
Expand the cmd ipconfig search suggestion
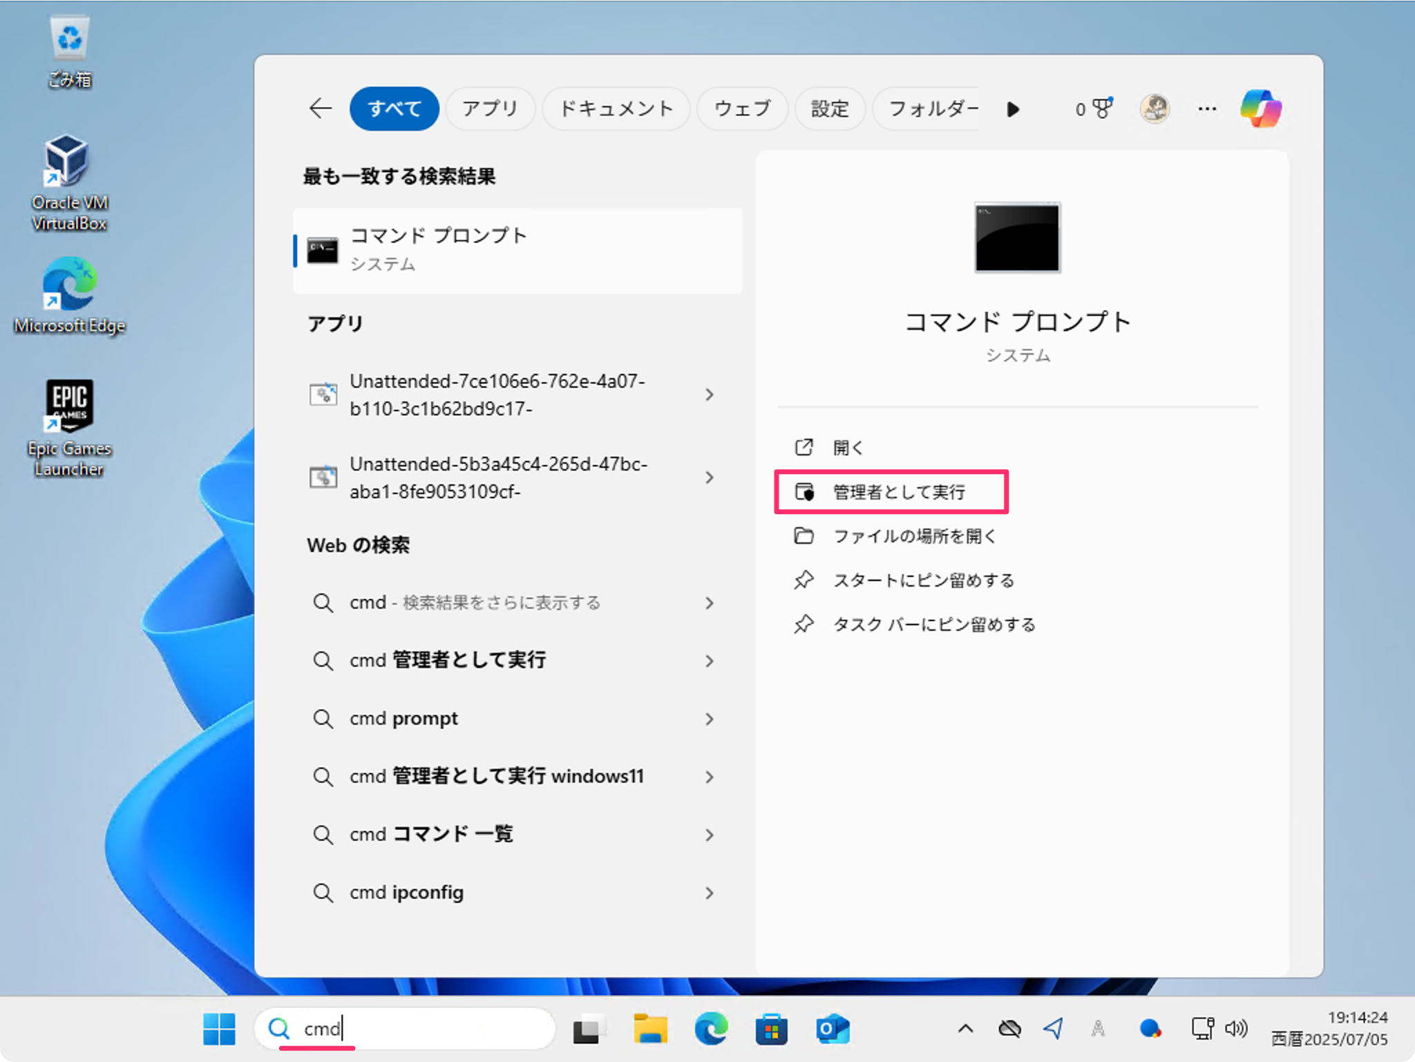coord(710,893)
